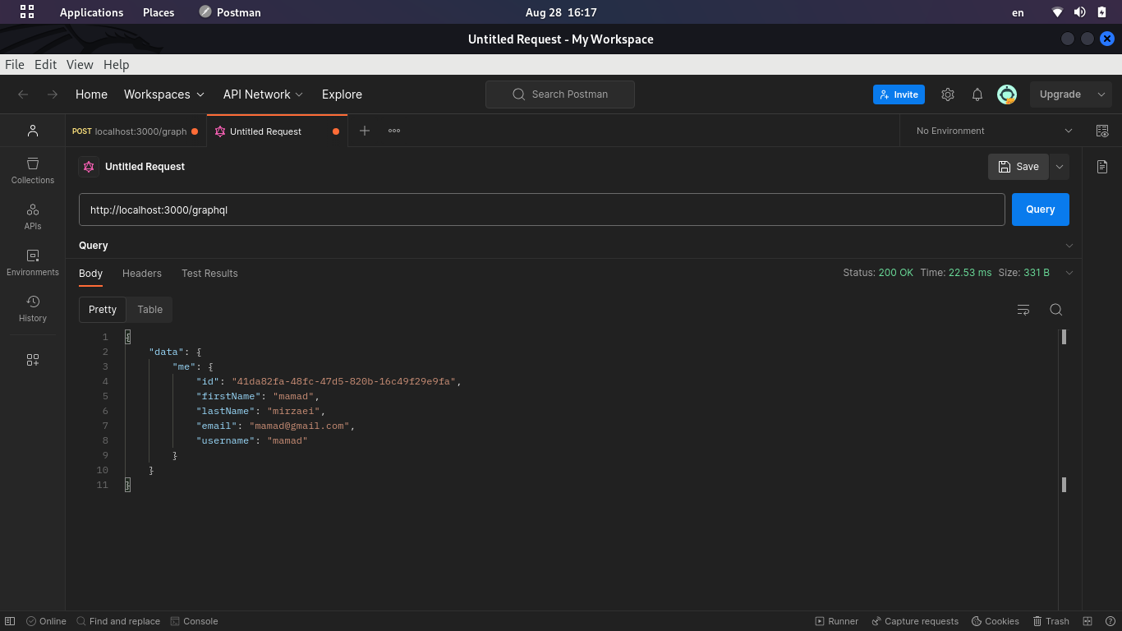This screenshot has height=631, width=1122.
Task: Switch response view to Pretty
Action: click(x=103, y=310)
